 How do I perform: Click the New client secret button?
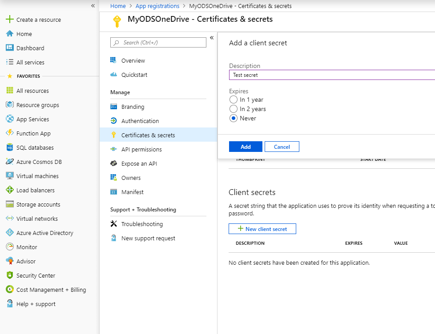point(262,229)
